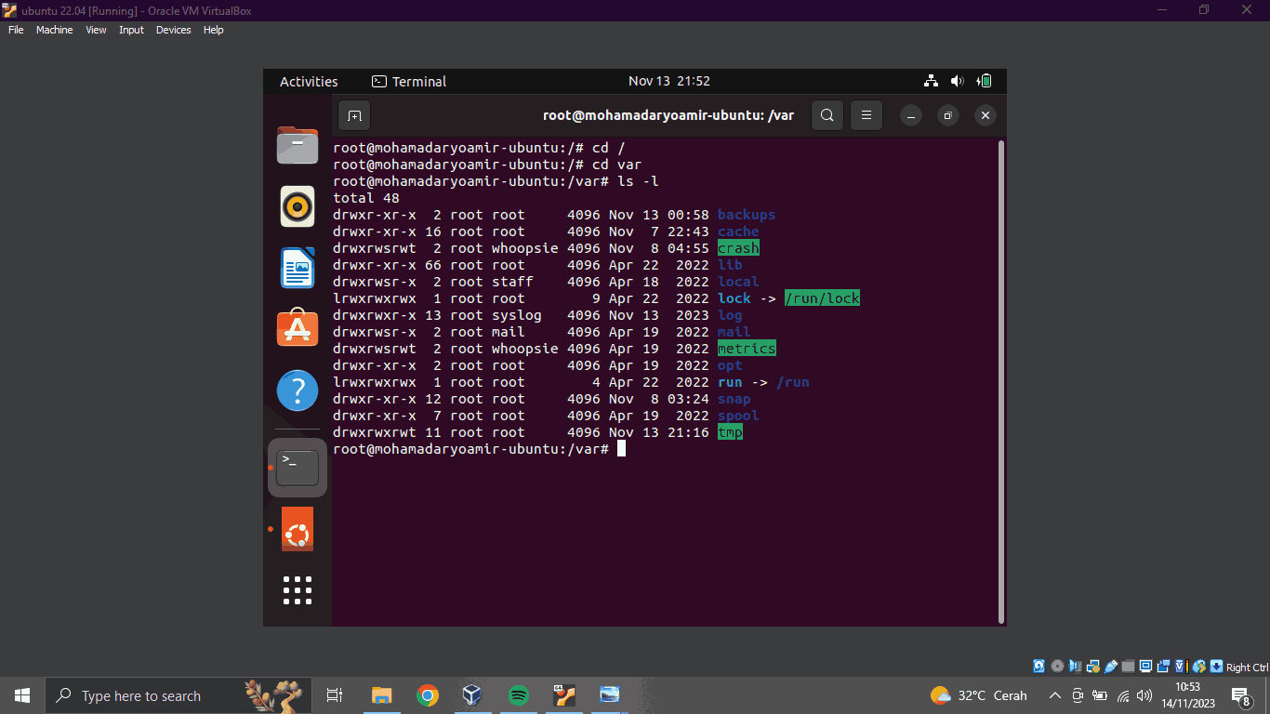
Task: Open Windows Task View
Action: point(335,695)
